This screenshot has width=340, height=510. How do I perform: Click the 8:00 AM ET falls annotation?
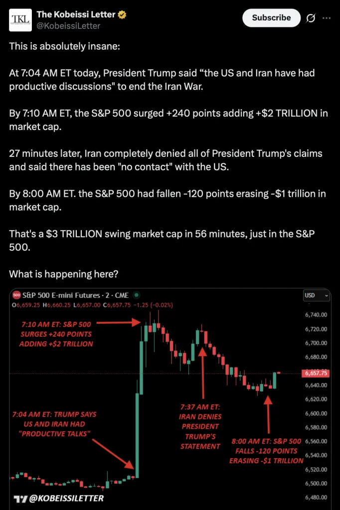266,451
